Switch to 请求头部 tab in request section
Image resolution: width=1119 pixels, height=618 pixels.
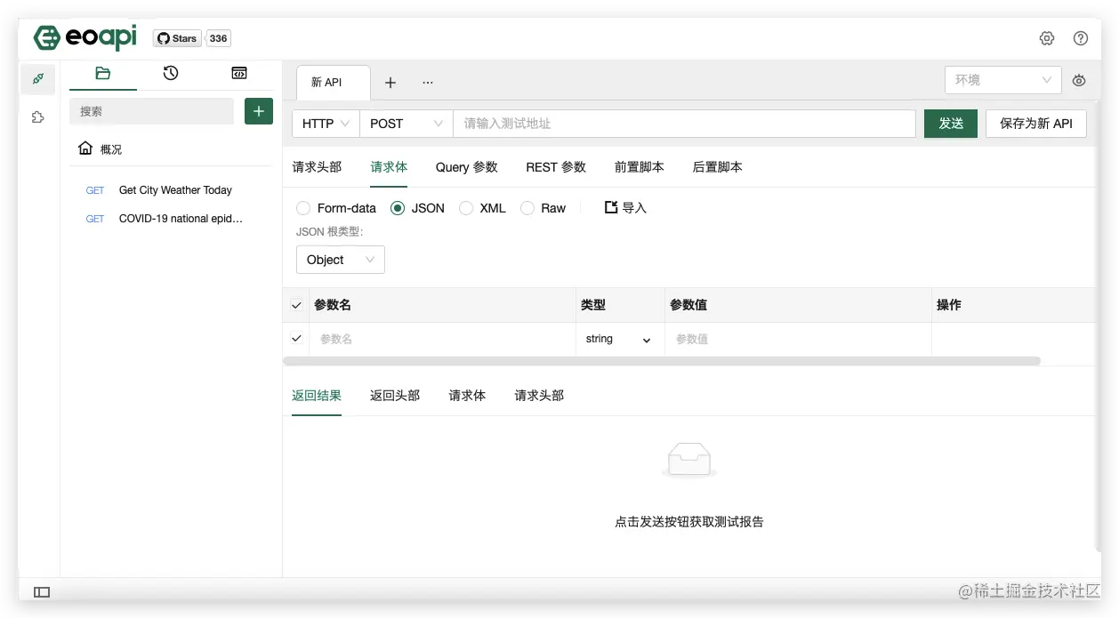click(317, 167)
